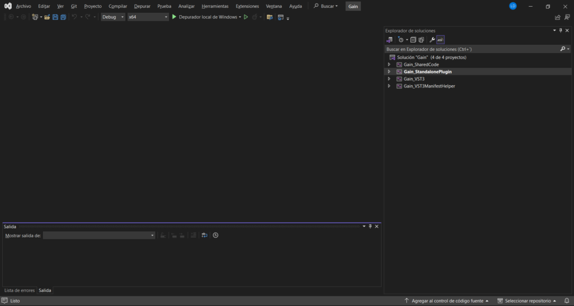Image resolution: width=574 pixels, height=306 pixels.
Task: Expand the Gain_VST3ManifestHelper project node
Action: (x=389, y=86)
